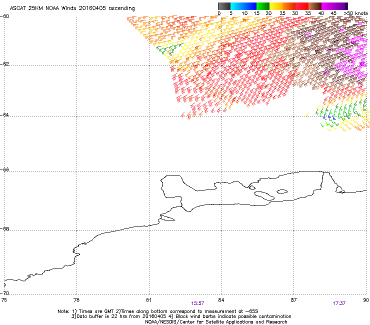Click the '90' longitude label

pos(366,300)
